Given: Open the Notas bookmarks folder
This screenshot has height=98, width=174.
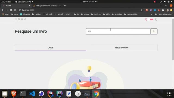Looking at the screenshot, I should 85,14.
